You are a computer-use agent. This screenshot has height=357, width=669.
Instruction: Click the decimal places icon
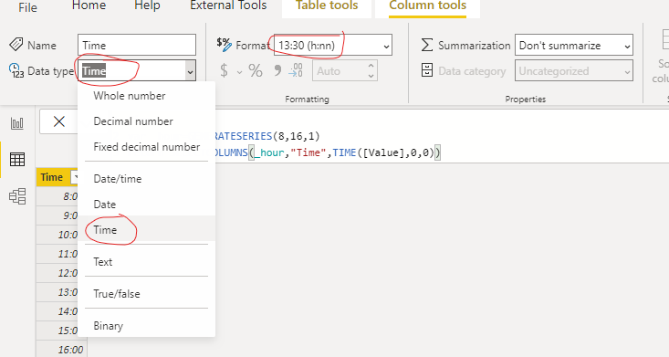(296, 70)
